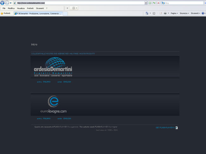Click the COLLEGATI ALLE NOSTRE DUE AZIENDE text

63,54
